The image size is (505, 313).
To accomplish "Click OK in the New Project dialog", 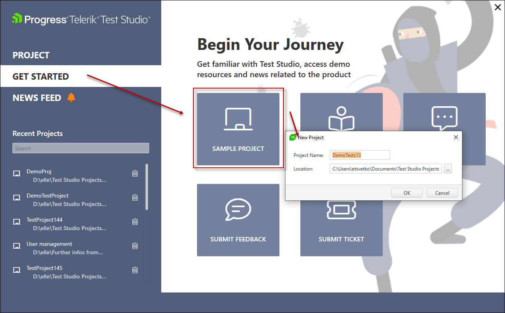I will [x=407, y=193].
